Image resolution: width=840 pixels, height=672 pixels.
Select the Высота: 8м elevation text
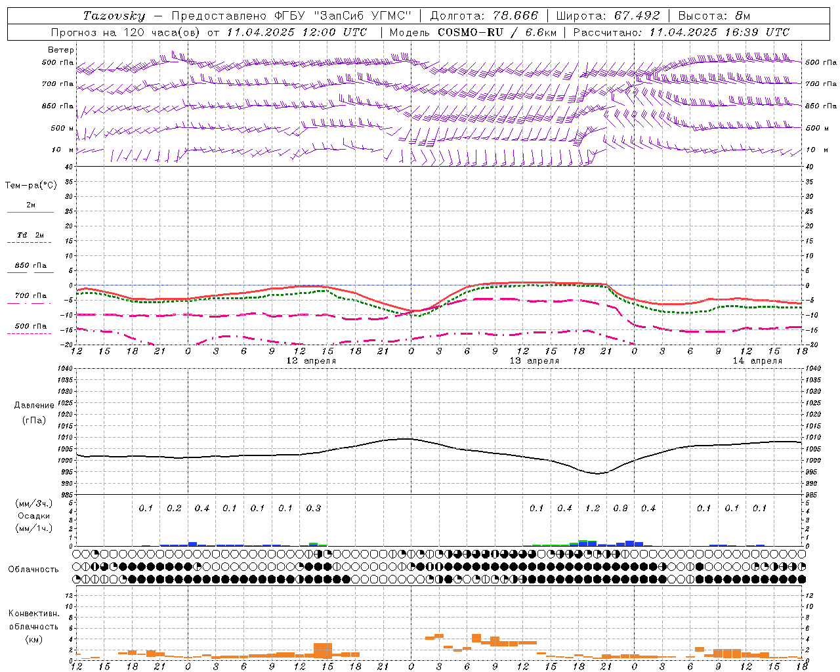[x=714, y=16]
